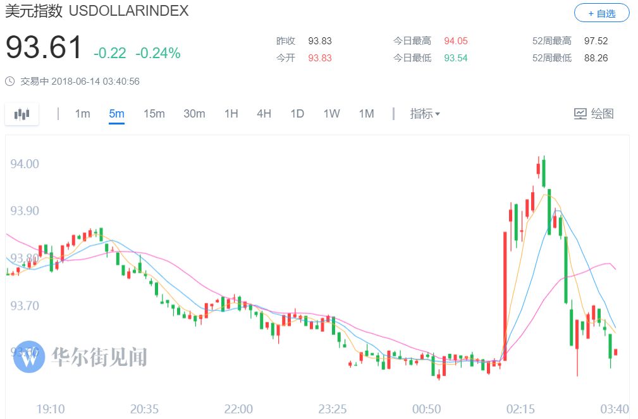
Task: Click the candlestick chart type icon
Action: pyautogui.click(x=22, y=114)
